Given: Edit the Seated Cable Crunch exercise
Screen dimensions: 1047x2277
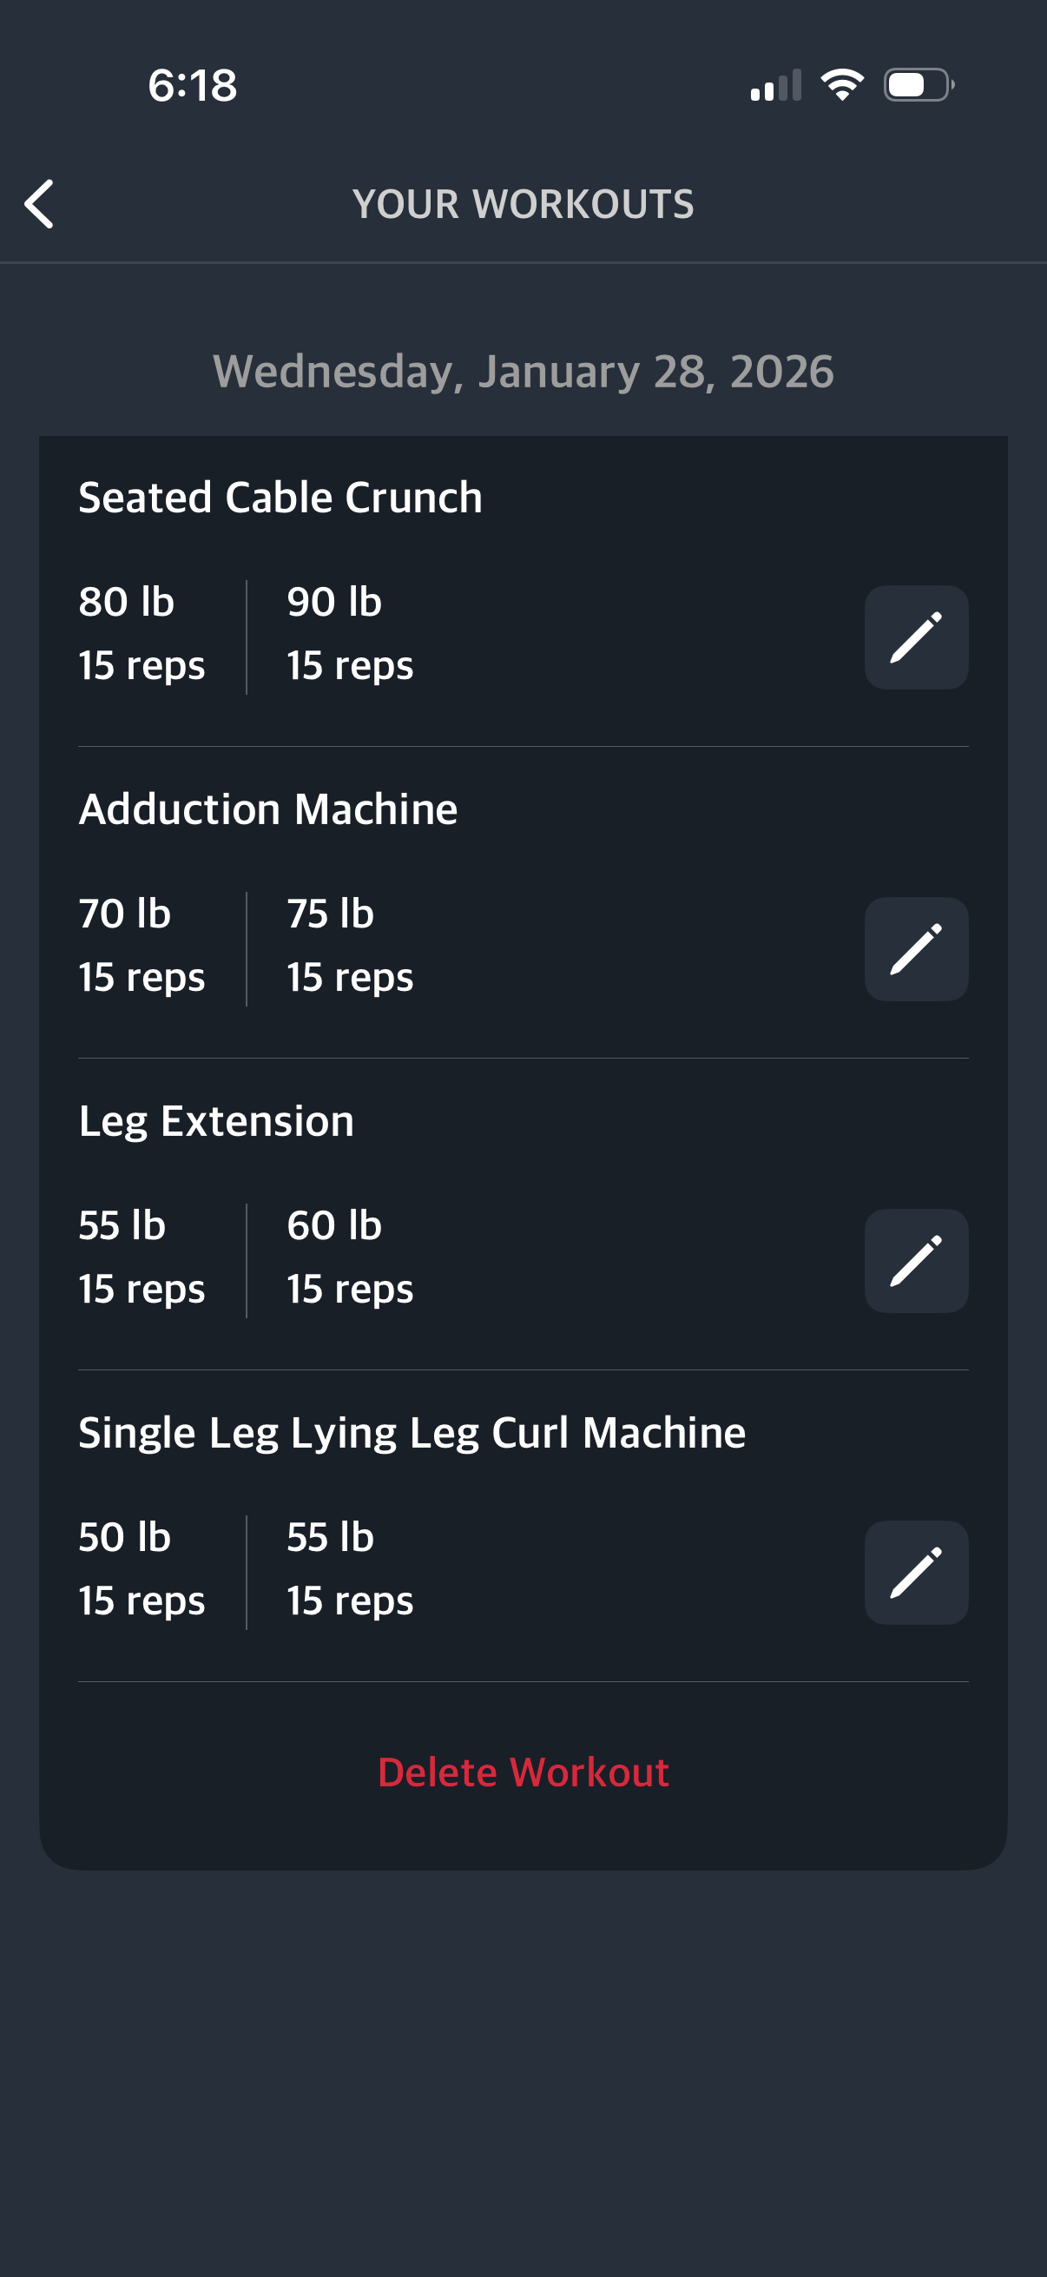Looking at the screenshot, I should (915, 637).
